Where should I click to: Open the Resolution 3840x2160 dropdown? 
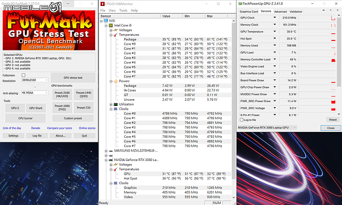(35, 80)
